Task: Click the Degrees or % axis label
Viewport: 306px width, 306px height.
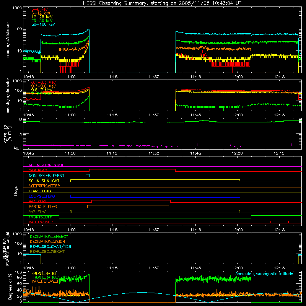Action: pos(10,287)
